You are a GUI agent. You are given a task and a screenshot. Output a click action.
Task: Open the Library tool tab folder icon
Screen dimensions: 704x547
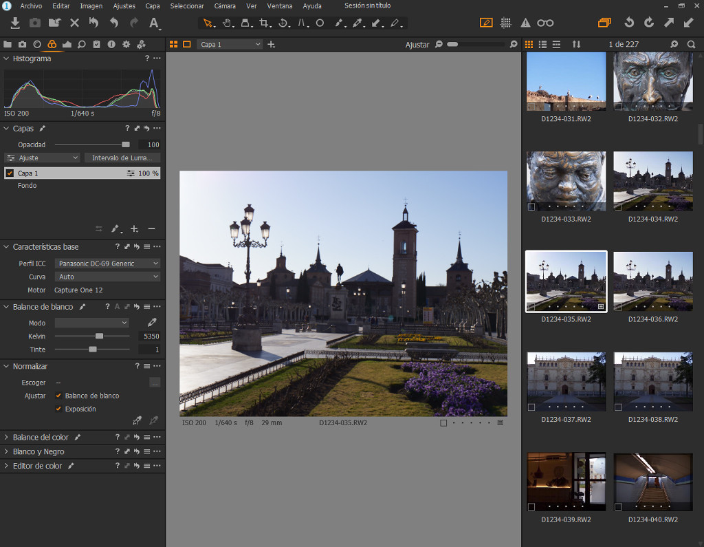tap(8, 44)
